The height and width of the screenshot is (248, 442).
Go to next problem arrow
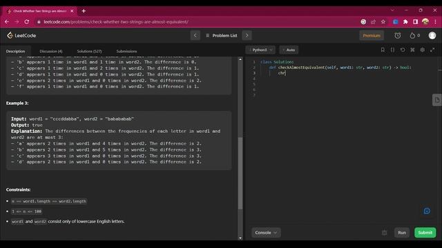pos(247,35)
